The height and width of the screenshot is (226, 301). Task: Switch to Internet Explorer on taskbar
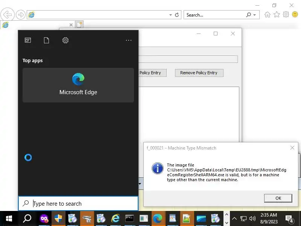pyautogui.click(x=115, y=218)
